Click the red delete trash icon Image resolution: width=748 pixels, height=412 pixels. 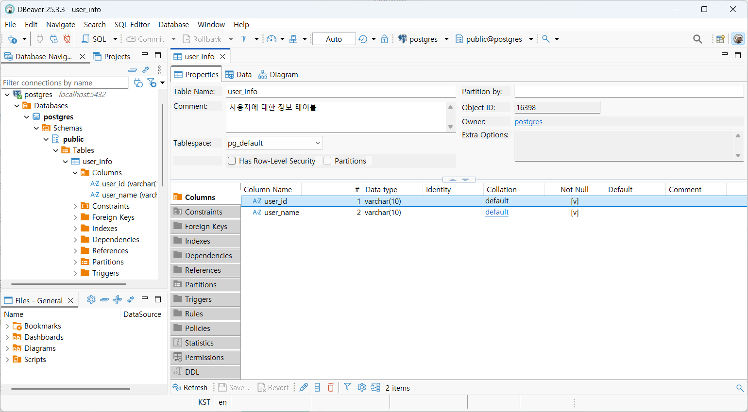(331, 387)
